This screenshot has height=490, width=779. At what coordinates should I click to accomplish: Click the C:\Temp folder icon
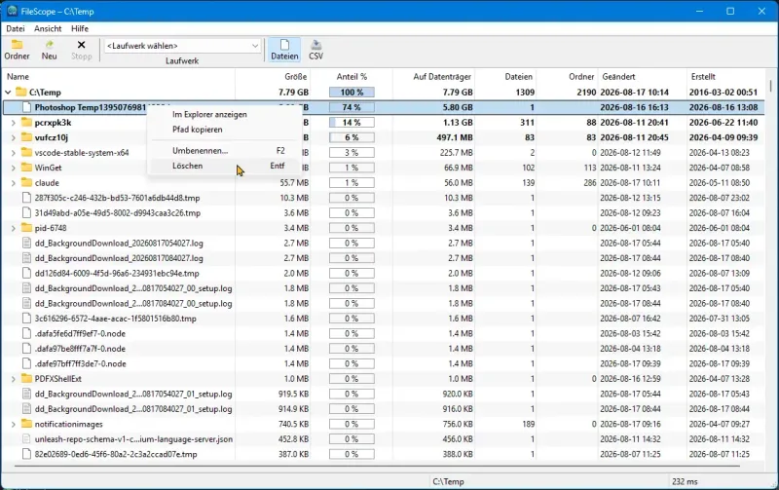(20, 92)
